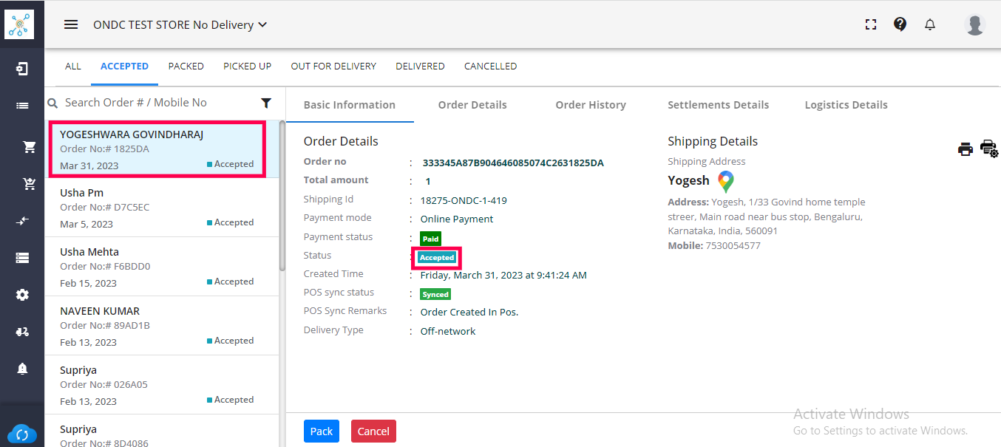Open the compare arrows sidebar icon

22,221
